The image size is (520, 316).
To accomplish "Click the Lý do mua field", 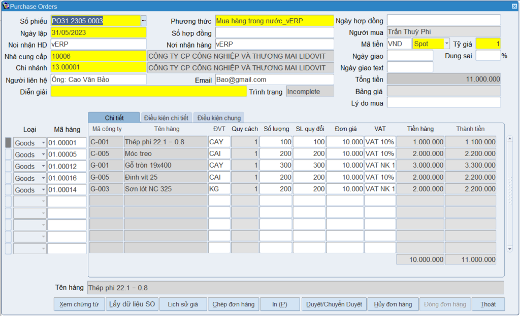I will 444,102.
